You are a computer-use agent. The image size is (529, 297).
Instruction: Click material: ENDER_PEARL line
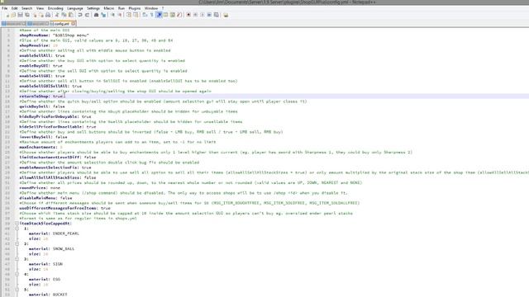[x=54, y=233]
